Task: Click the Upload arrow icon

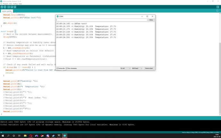Action: click(x=5, y=7)
